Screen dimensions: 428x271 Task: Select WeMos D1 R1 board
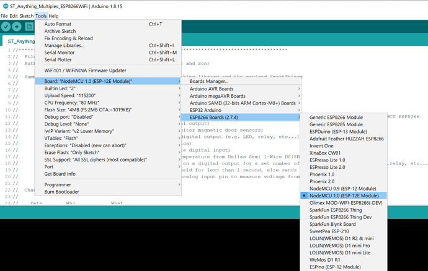click(x=344, y=260)
